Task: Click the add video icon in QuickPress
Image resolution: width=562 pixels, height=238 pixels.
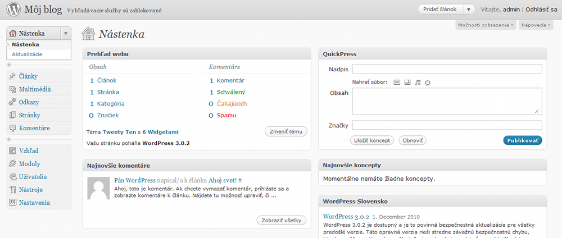Action: pyautogui.click(x=407, y=83)
